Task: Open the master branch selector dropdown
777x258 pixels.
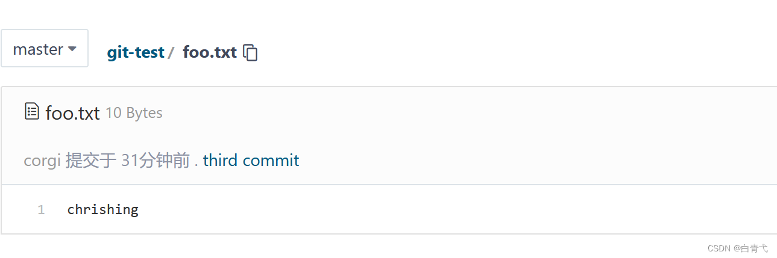Action: (45, 48)
